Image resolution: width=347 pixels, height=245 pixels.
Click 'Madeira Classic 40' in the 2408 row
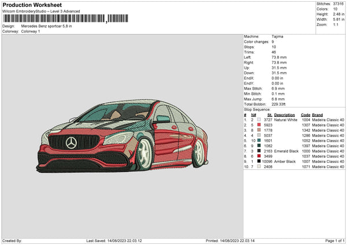click(x=328, y=167)
